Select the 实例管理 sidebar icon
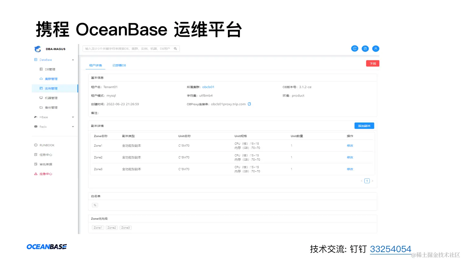The width and height of the screenshot is (462, 260). [x=41, y=88]
